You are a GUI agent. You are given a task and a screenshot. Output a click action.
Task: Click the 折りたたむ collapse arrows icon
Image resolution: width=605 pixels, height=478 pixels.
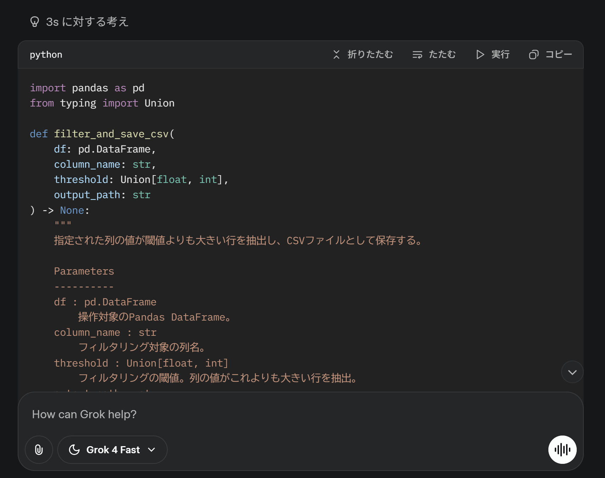pyautogui.click(x=336, y=54)
